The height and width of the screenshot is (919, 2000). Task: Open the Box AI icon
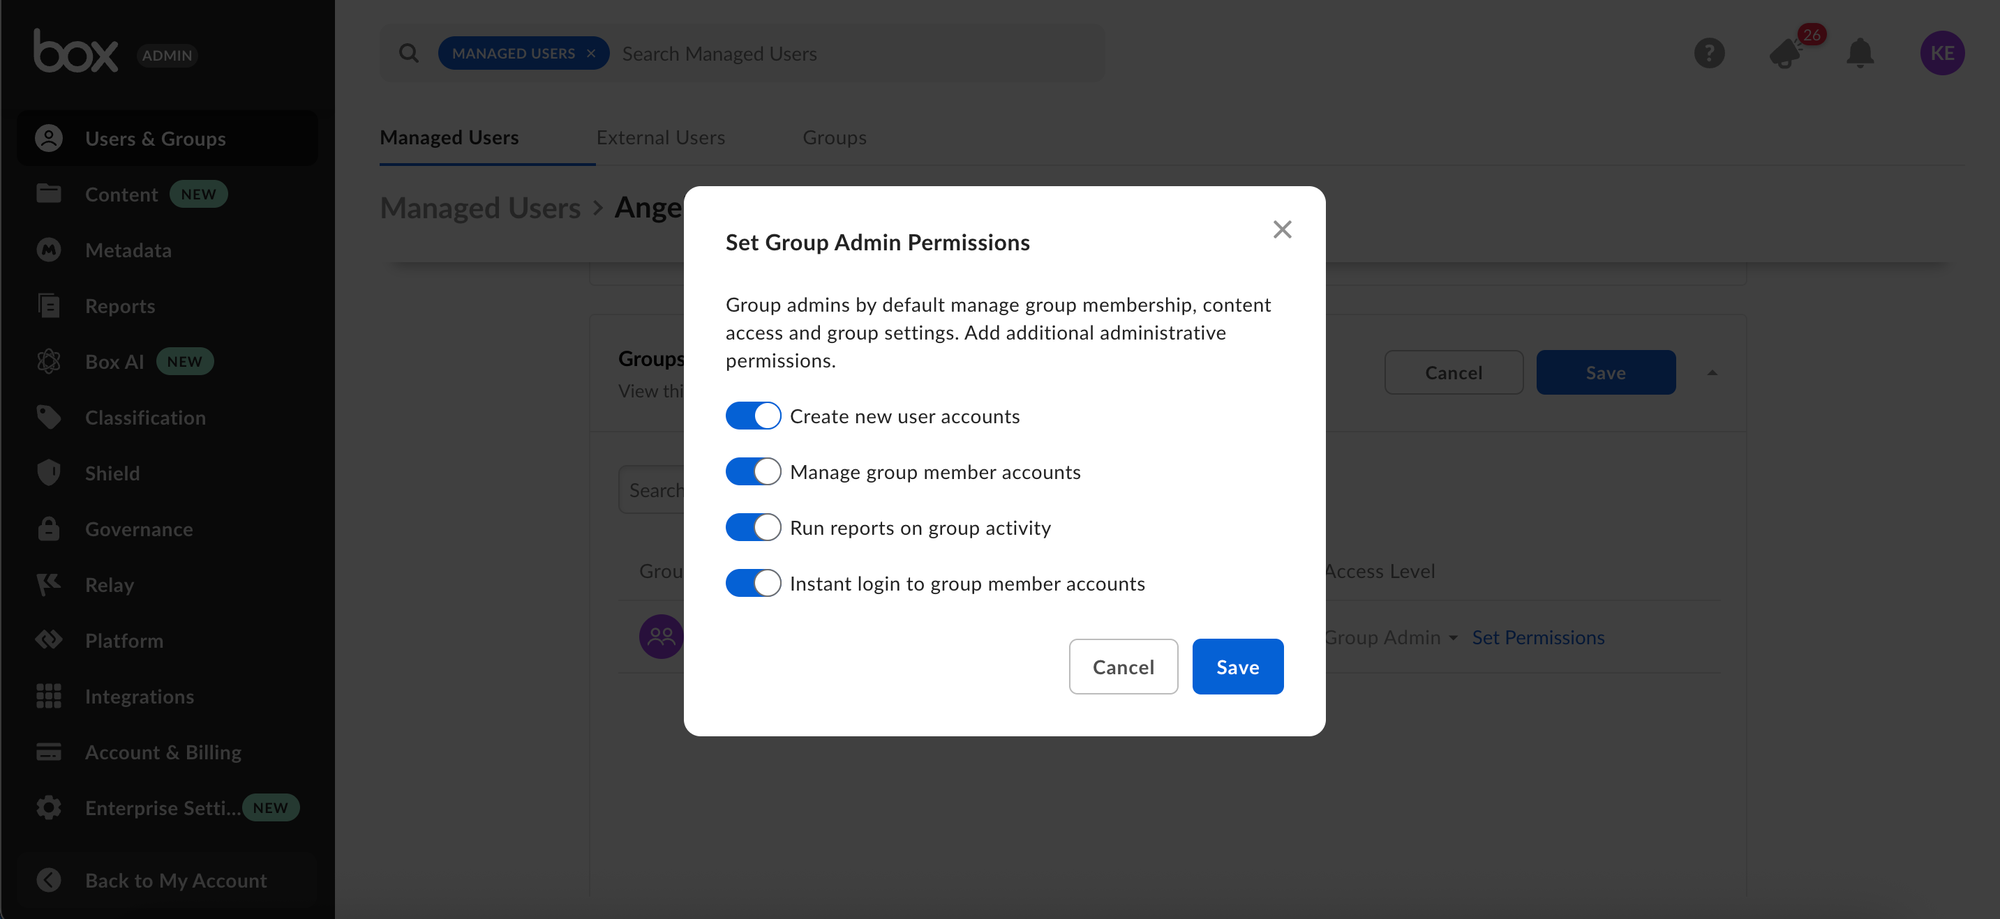tap(49, 361)
